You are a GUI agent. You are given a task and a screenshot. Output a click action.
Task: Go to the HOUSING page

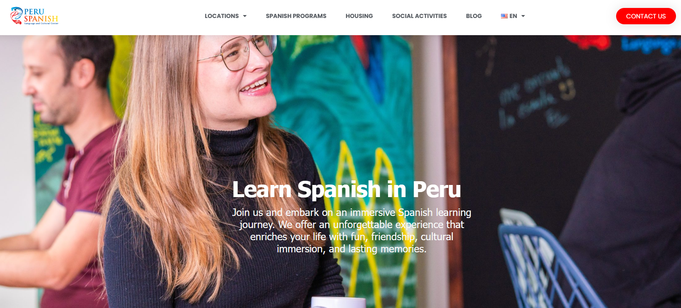pos(359,16)
